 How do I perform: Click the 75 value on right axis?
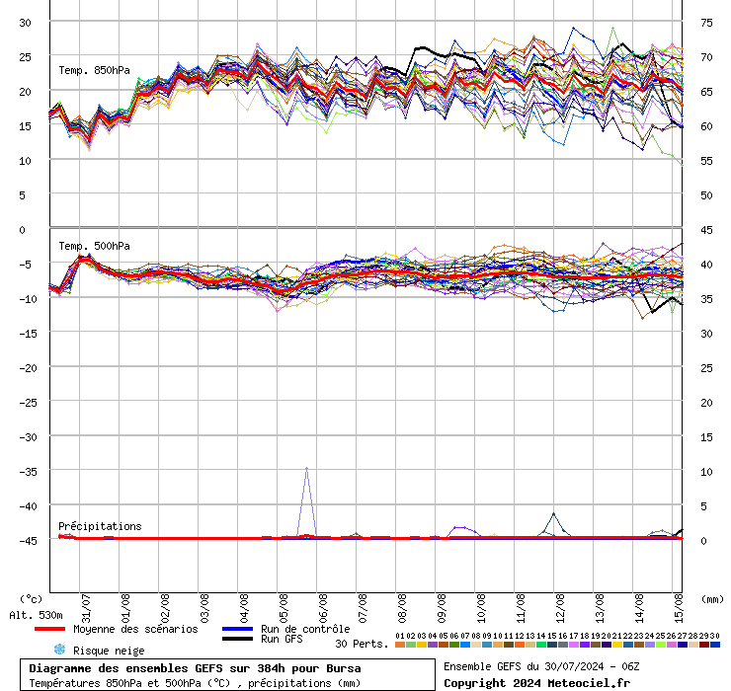pyautogui.click(x=706, y=23)
